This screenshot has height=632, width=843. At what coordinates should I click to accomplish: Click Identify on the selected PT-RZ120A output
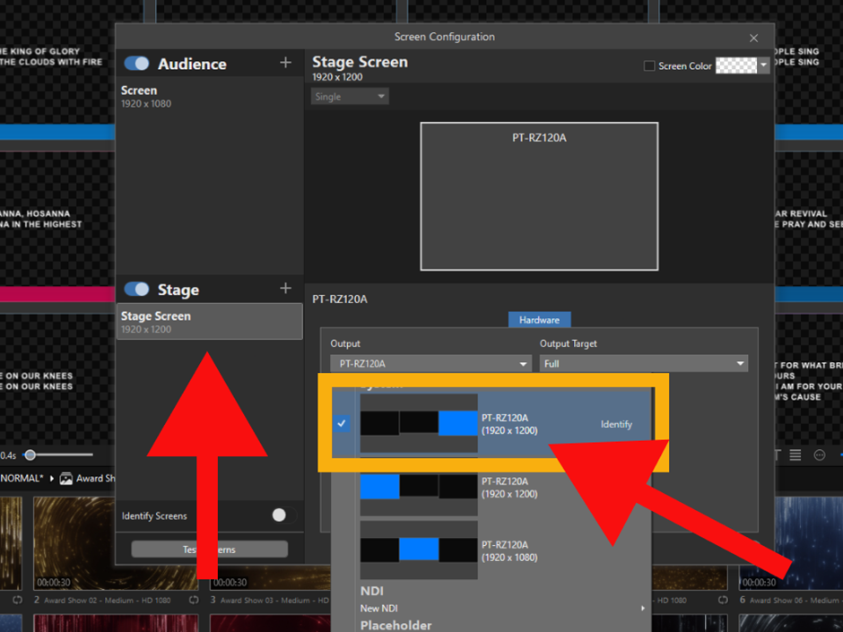coord(616,424)
